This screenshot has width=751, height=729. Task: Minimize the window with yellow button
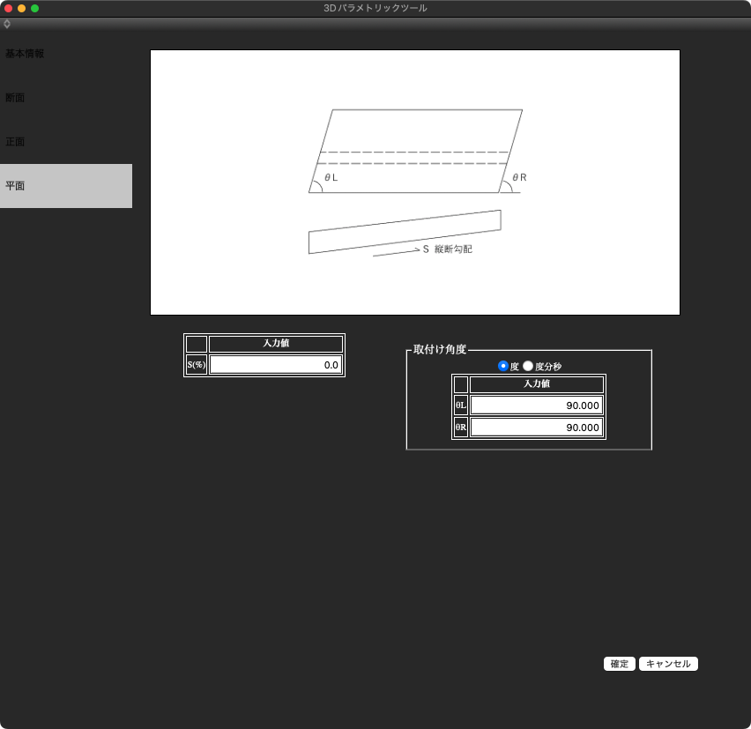[22, 8]
